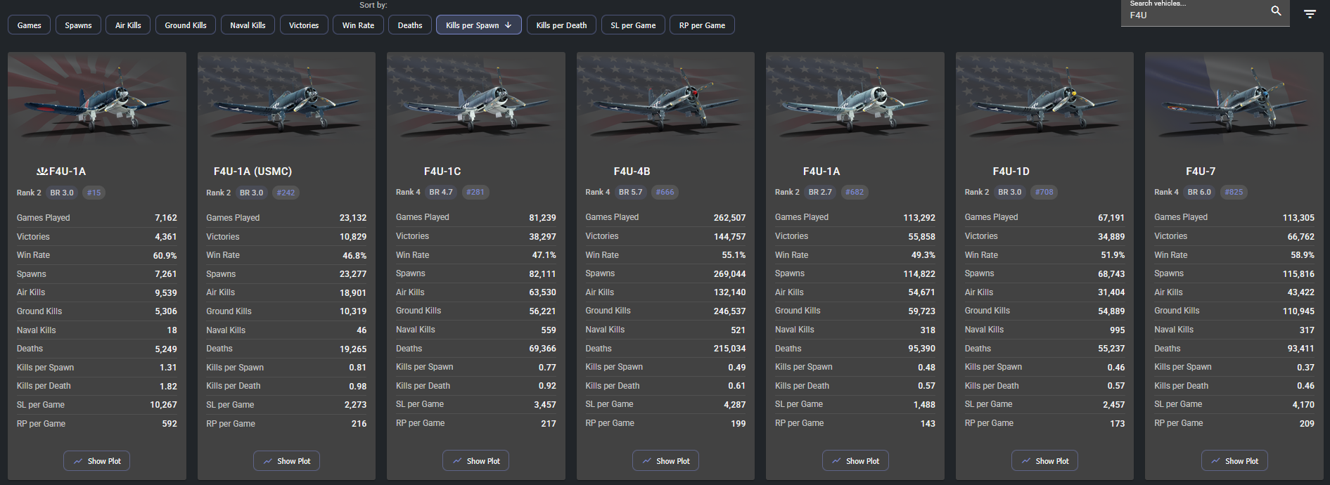Show plot for F4U-1A (USMC)
Image resolution: width=1330 pixels, height=485 pixels.
286,461
